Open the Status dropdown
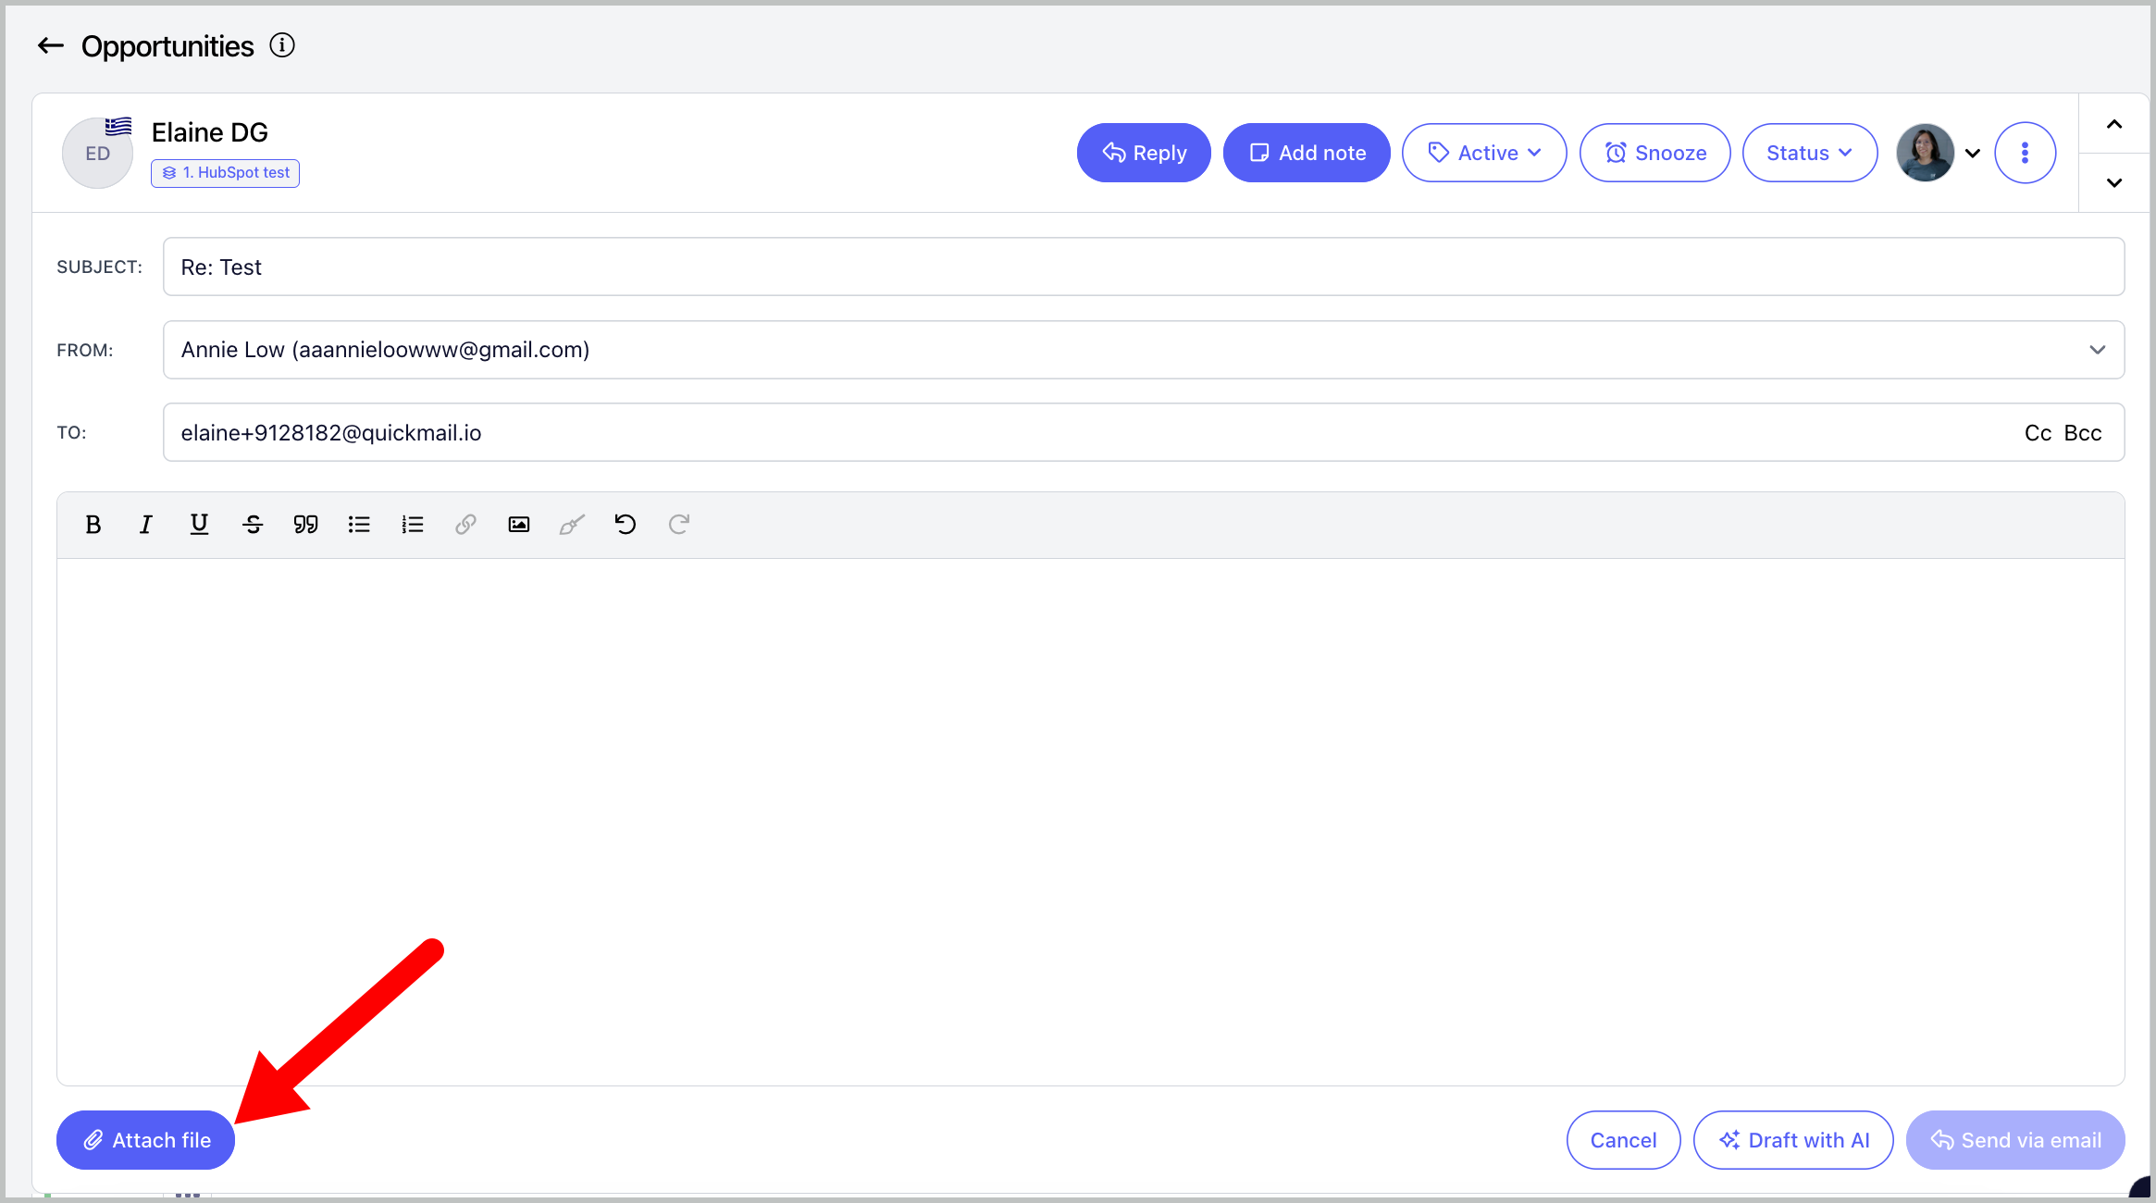This screenshot has width=2156, height=1203. click(x=1809, y=153)
